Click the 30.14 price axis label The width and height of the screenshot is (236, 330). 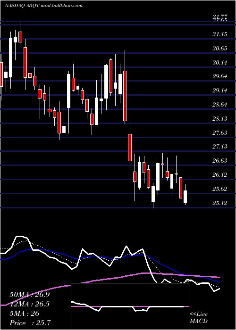pyautogui.click(x=220, y=63)
